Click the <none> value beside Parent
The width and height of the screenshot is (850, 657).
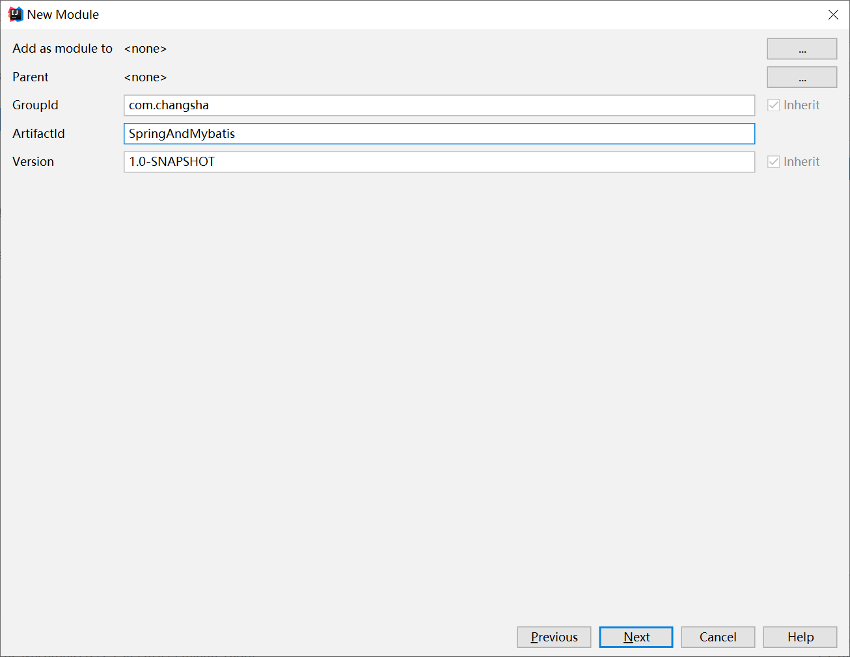(145, 77)
